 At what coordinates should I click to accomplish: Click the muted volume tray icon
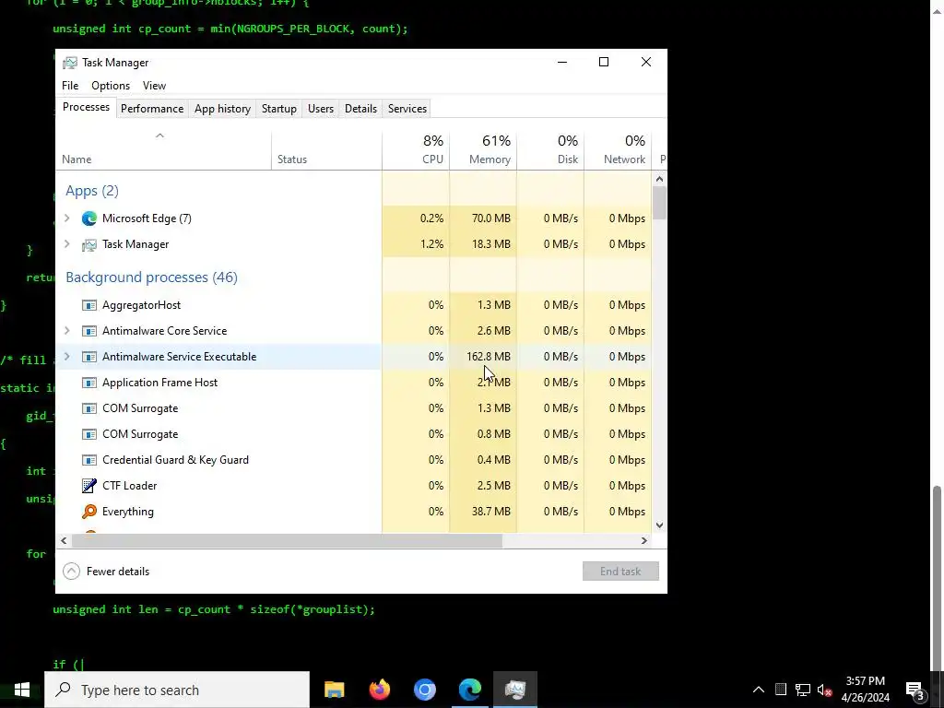825,690
